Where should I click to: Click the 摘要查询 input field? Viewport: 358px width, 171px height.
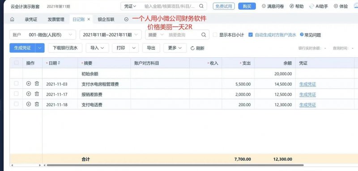184,35
